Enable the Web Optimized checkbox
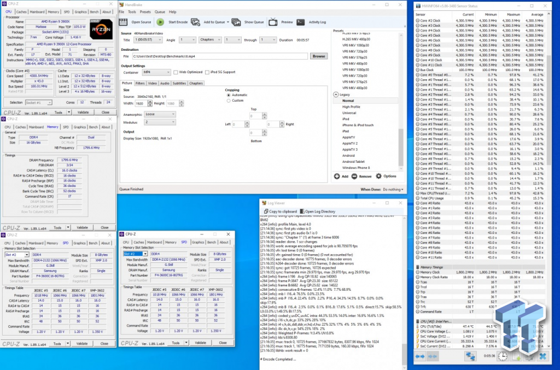560x370 pixels. pos(175,72)
